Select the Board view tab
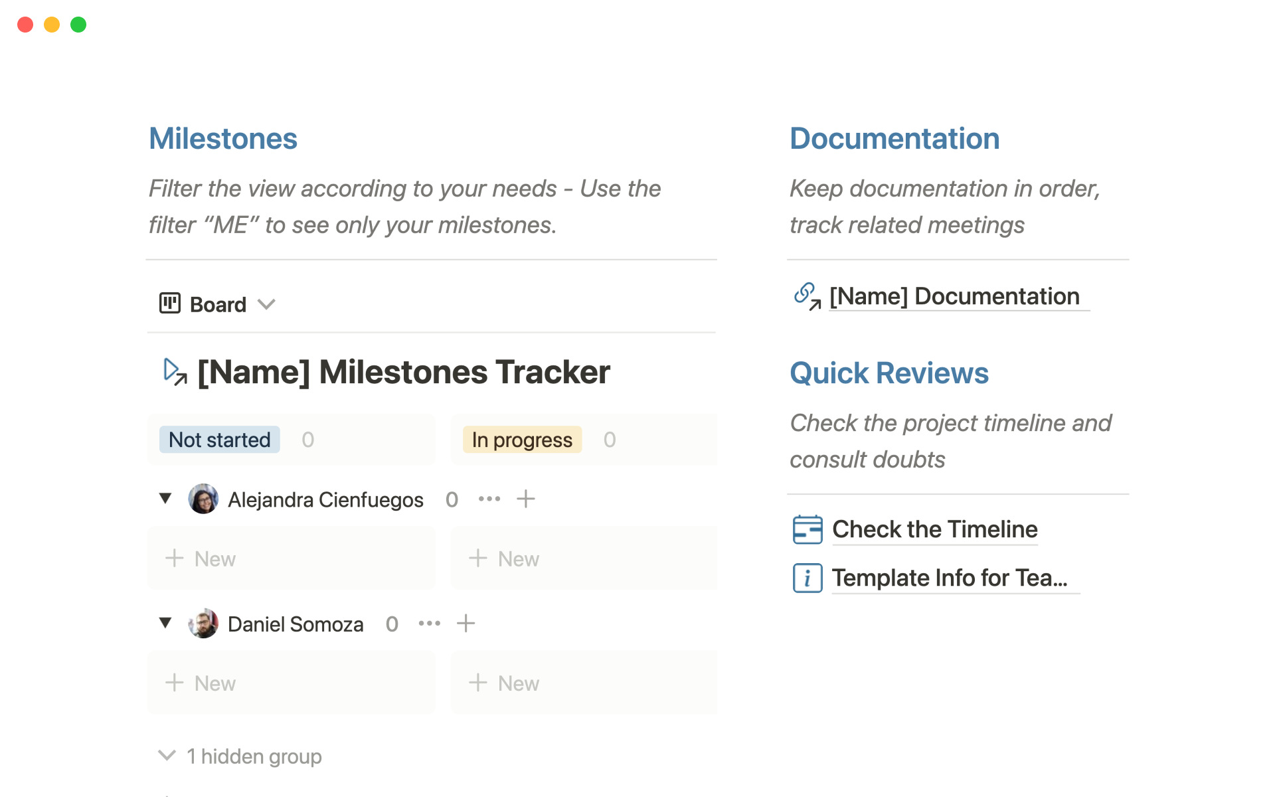Viewport: 1275px width, 797px height. [218, 304]
